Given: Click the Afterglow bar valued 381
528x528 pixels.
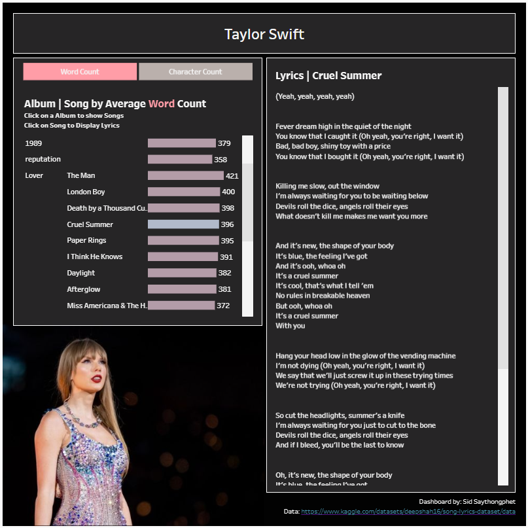Looking at the screenshot, I should (182, 289).
